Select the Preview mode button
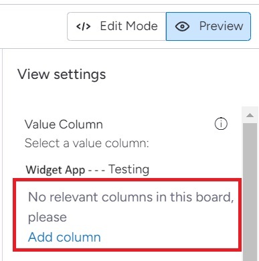 [208, 26]
